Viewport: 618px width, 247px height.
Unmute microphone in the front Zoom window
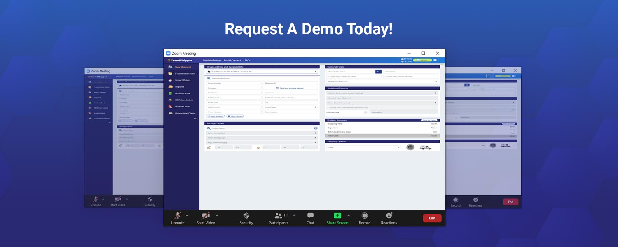178,218
